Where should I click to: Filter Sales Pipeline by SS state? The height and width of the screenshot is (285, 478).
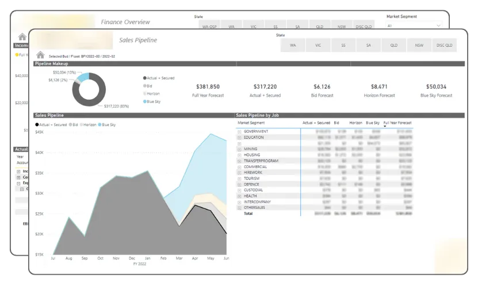point(343,45)
